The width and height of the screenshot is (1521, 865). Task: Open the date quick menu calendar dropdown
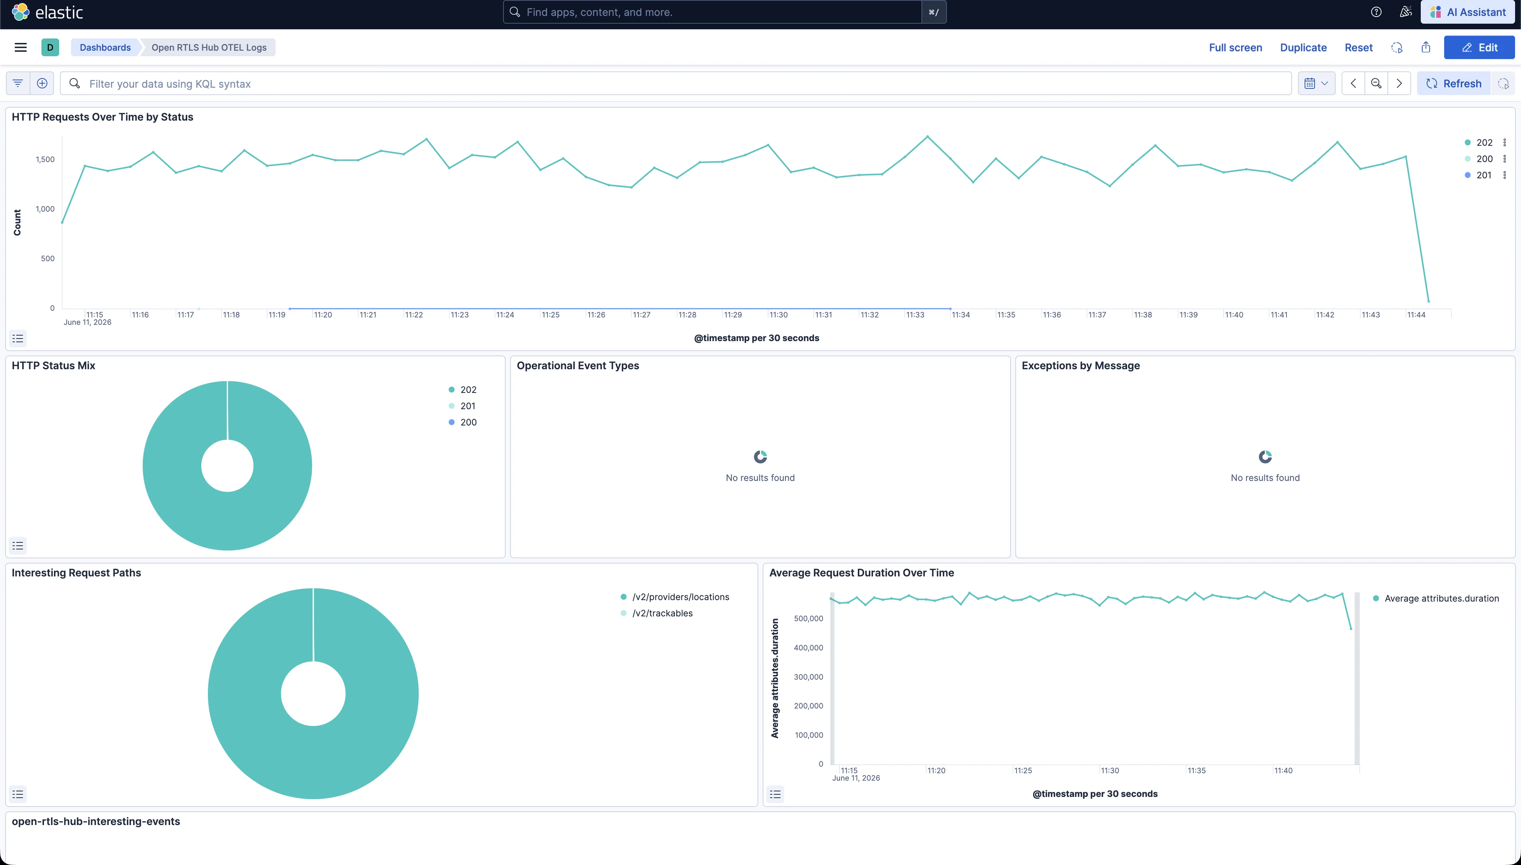(x=1316, y=84)
